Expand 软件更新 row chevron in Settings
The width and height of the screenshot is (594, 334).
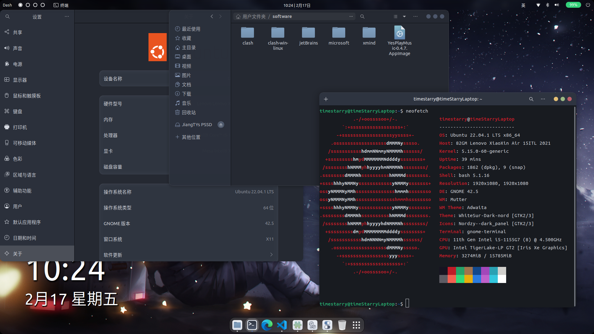pyautogui.click(x=271, y=255)
